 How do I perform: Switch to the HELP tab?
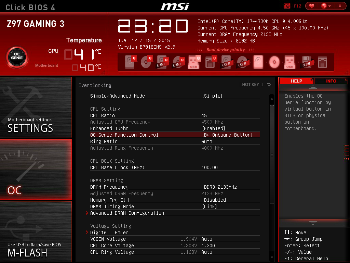coord(296,81)
